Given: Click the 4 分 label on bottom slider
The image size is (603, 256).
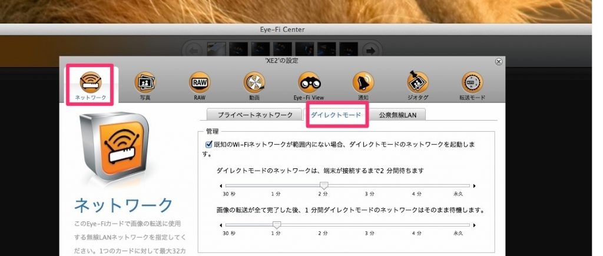Looking at the screenshot, I should point(417,233).
